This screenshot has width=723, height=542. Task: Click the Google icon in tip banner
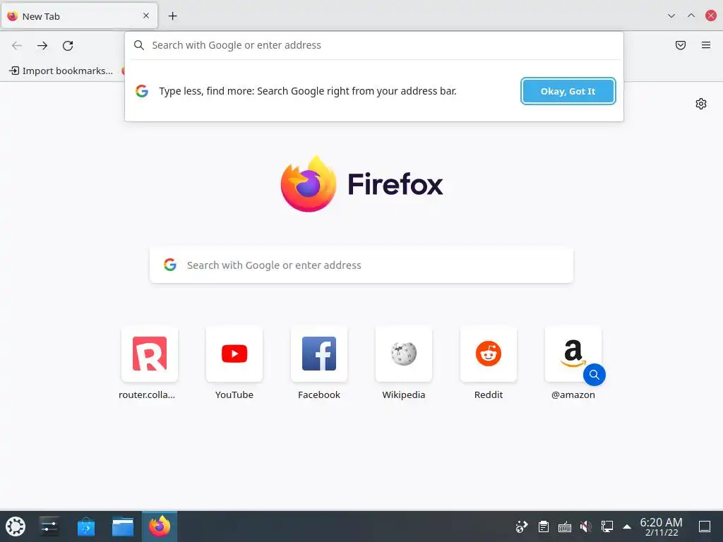[x=142, y=91]
